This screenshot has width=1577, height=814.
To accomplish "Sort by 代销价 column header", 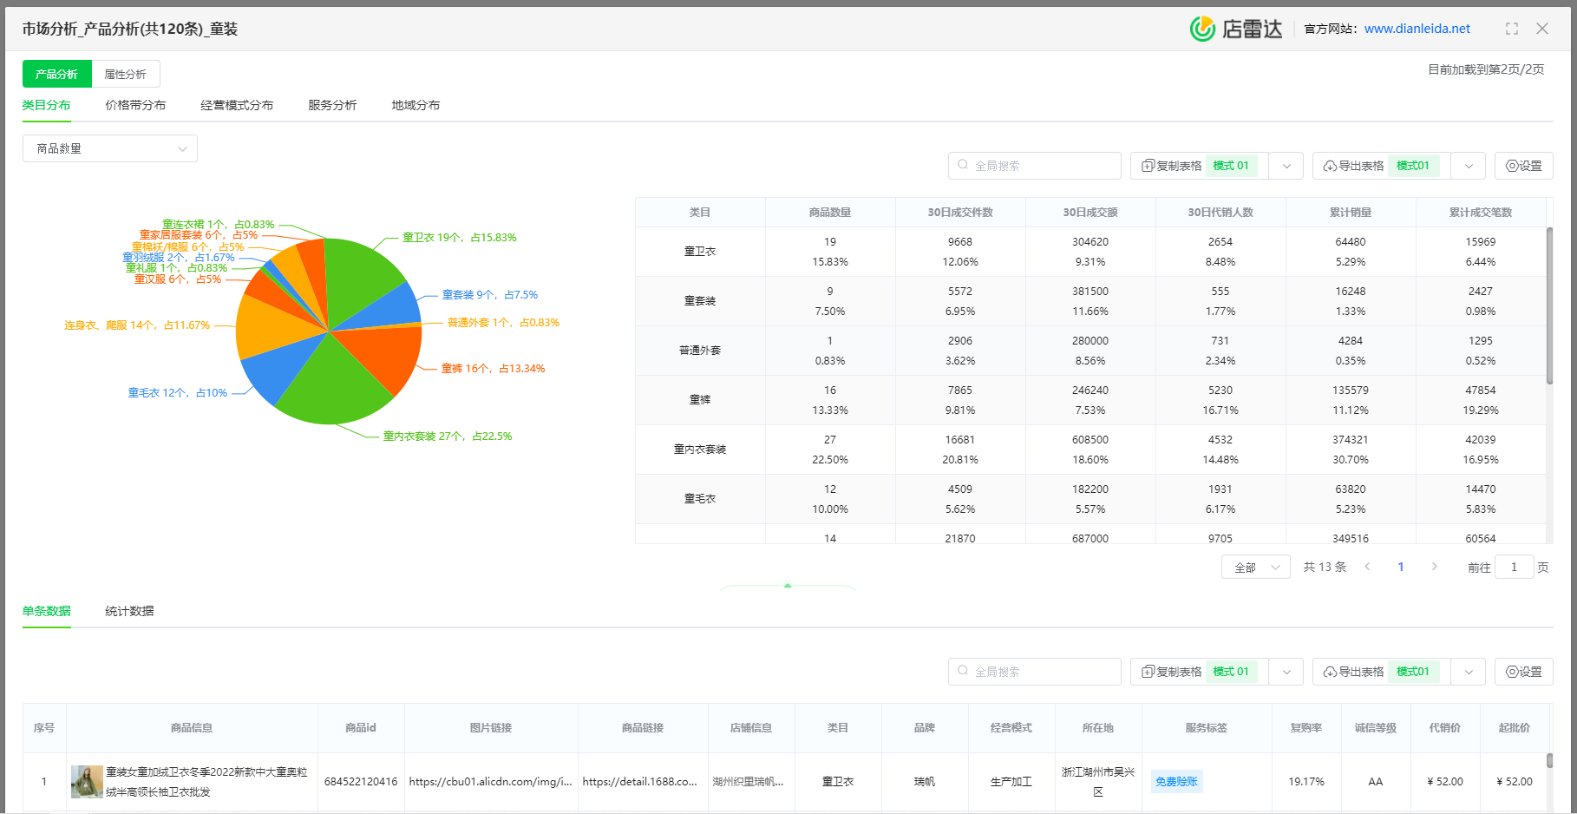I will pyautogui.click(x=1445, y=728).
